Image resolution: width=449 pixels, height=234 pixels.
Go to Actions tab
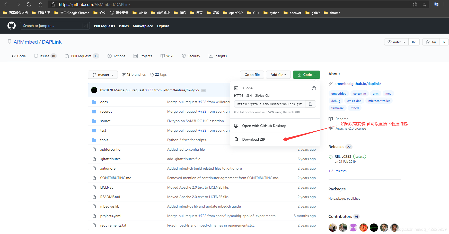[x=116, y=56]
